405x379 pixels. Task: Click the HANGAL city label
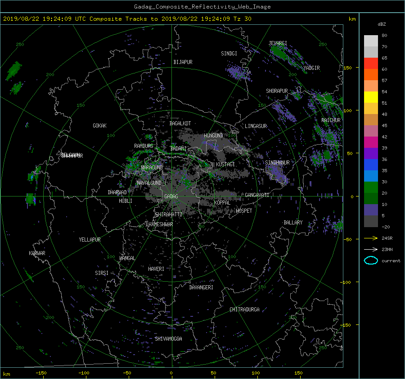(127, 258)
